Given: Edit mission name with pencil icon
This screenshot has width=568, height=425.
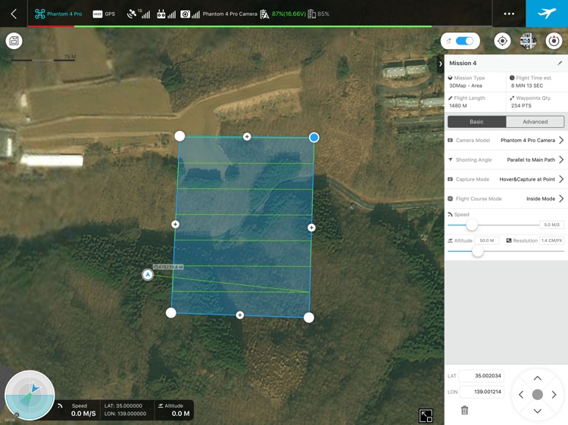Looking at the screenshot, I should coord(560,63).
